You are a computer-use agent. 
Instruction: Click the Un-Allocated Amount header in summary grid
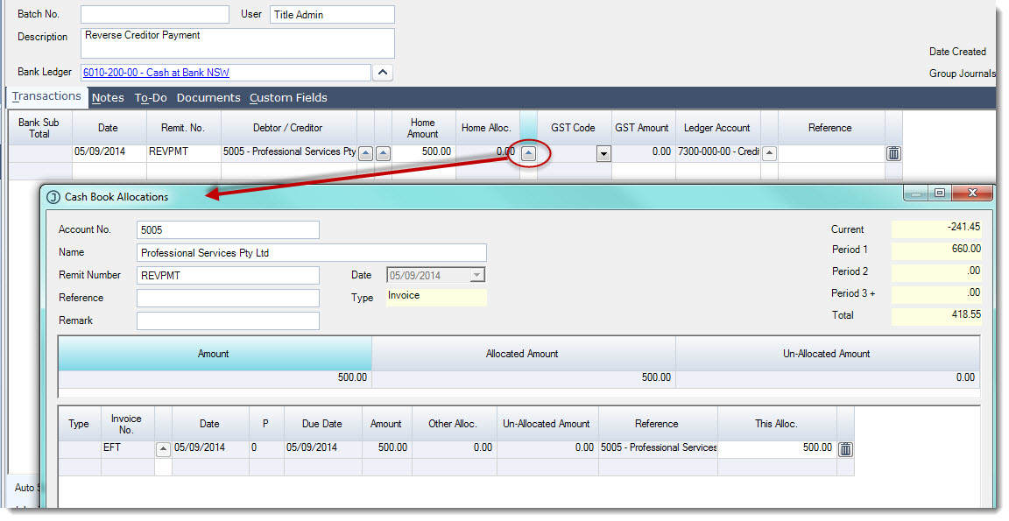click(828, 354)
